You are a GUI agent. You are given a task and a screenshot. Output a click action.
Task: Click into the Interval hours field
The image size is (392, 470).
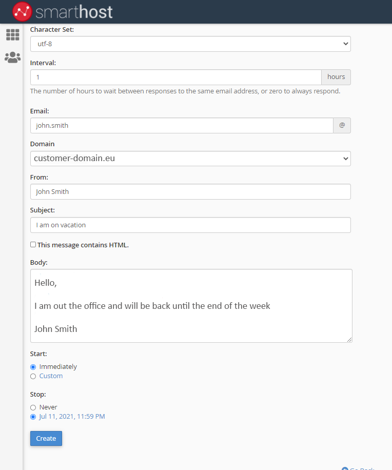[175, 77]
